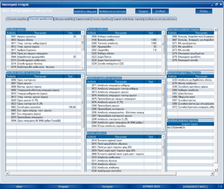The height and width of the screenshot is (189, 224).
Task: Click the 1300 value of Τακτικές αποδοχές
Action: (154, 43)
